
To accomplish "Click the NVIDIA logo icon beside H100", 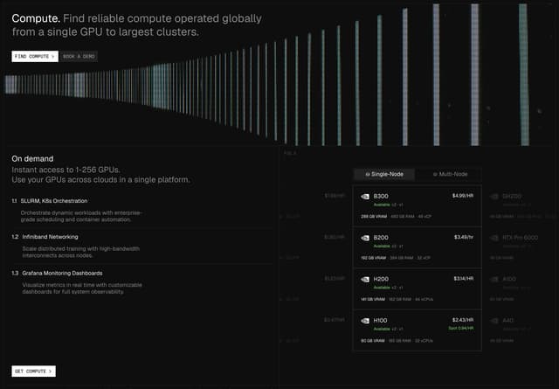I will pyautogui.click(x=365, y=321).
